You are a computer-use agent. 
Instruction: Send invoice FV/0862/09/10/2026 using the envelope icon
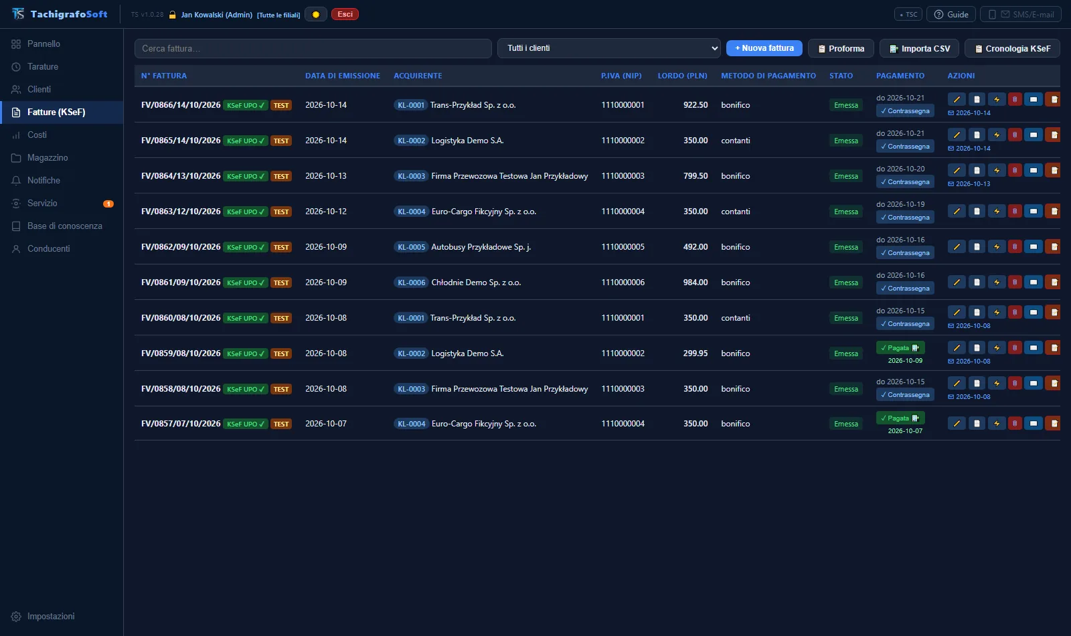point(1034,246)
